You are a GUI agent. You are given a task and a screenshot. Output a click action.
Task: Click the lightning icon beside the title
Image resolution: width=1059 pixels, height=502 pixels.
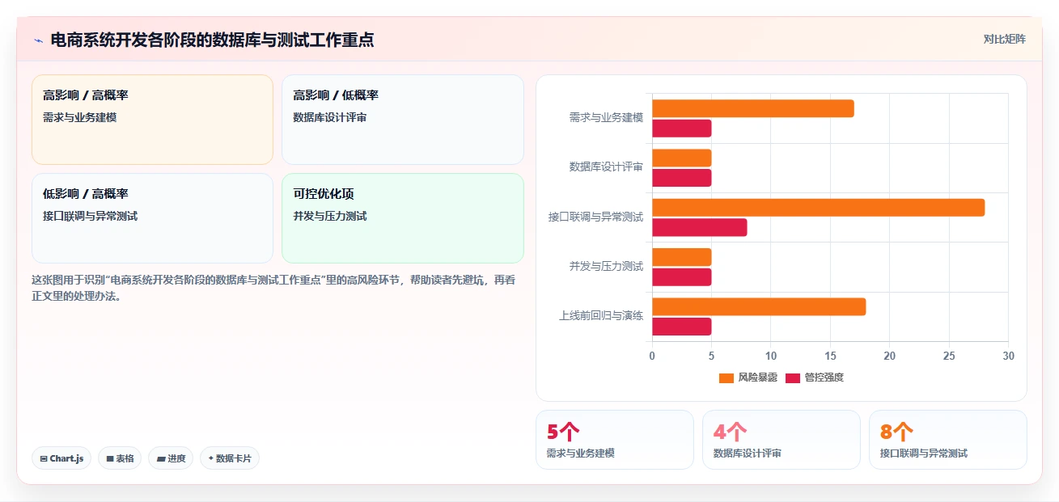tap(38, 40)
